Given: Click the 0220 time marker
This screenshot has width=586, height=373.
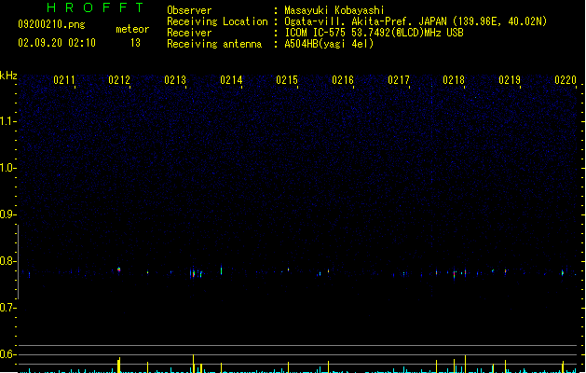Looking at the screenshot, I should click(x=566, y=80).
